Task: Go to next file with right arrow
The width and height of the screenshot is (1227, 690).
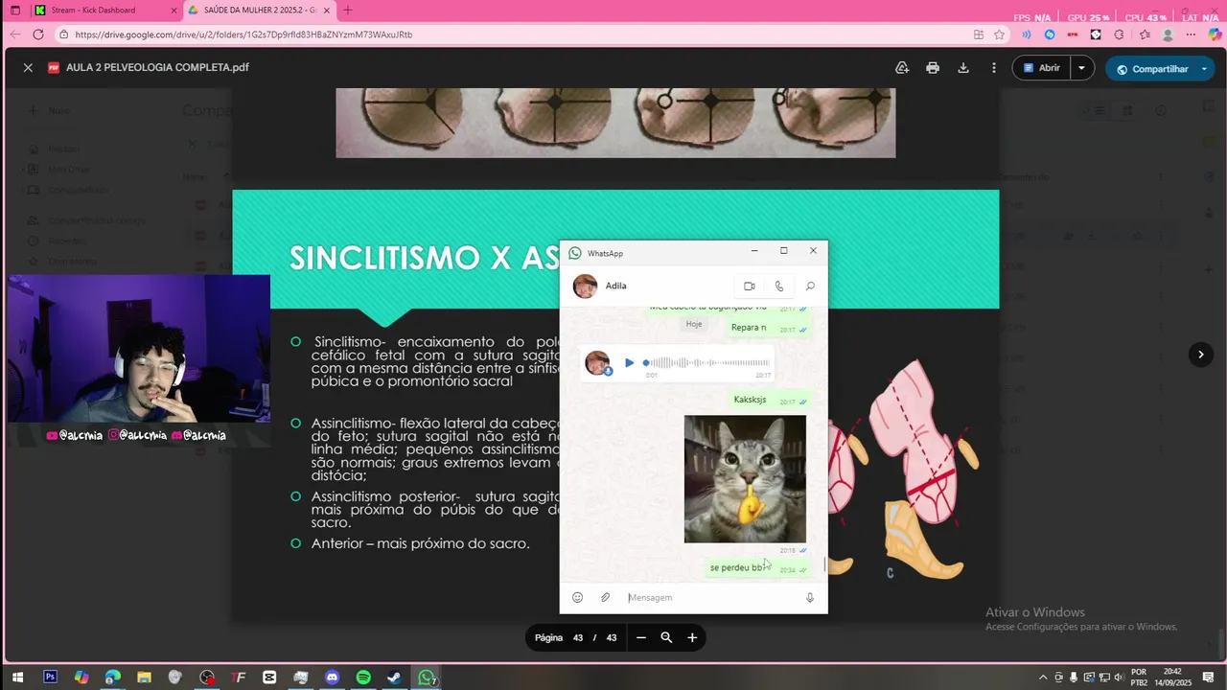Action: (1200, 355)
